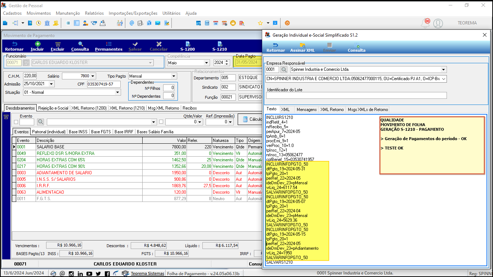Click the calculator icon in main toolbar
Screen dimensions: 493x277
pyautogui.click(x=207, y=23)
